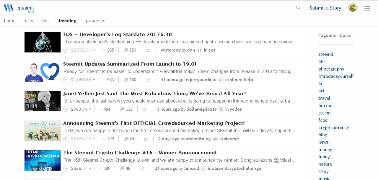
Task: Upvote the Steemit Crypto Challenge post
Action: (x=66, y=168)
